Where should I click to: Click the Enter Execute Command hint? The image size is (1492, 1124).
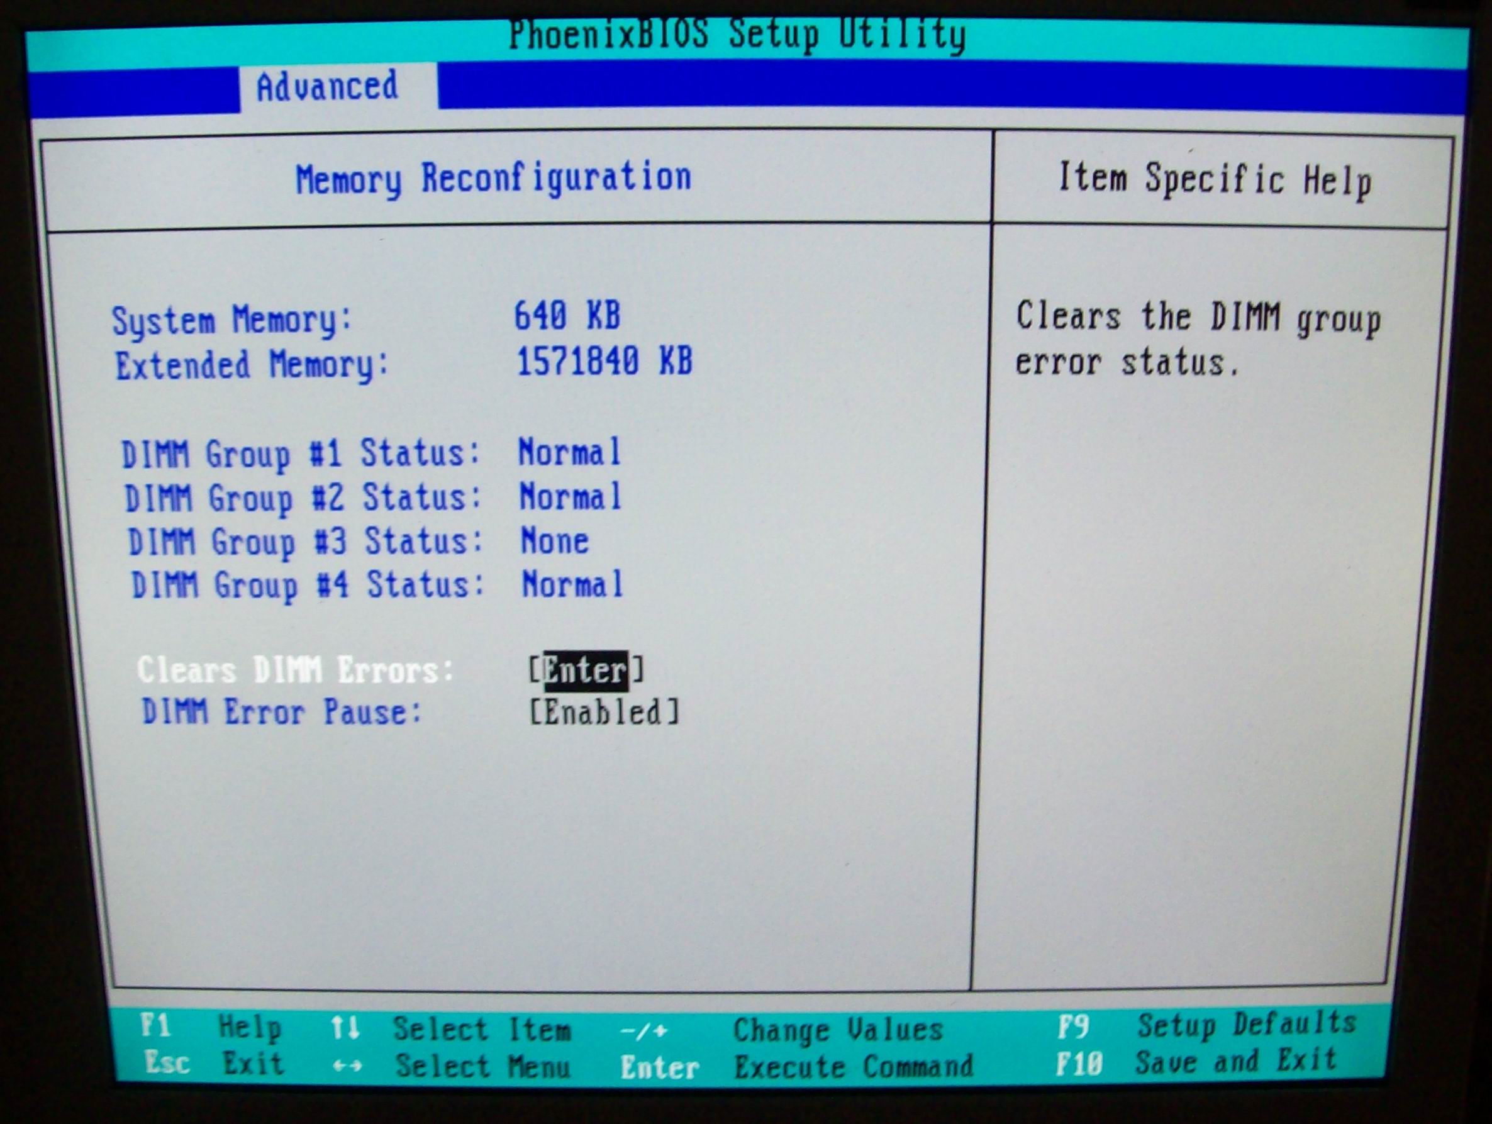(x=796, y=1067)
